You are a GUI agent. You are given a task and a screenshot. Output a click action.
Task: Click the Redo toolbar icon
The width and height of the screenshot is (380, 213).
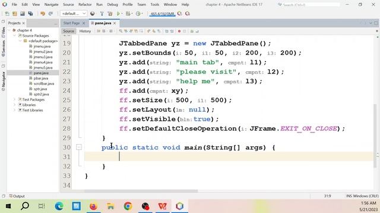[50, 14]
